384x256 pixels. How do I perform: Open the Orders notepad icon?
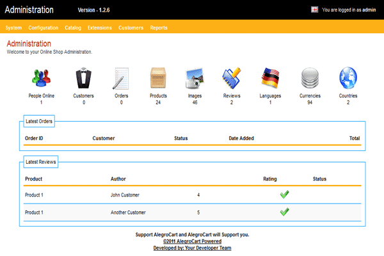[x=122, y=79]
